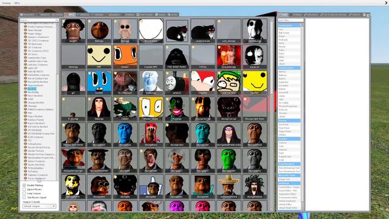Select the yellow-painted obunga icon
Screen dimensions: 389x219
pyautogui.click(x=73, y=187)
